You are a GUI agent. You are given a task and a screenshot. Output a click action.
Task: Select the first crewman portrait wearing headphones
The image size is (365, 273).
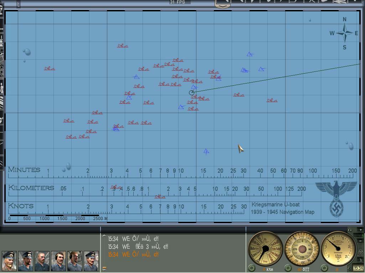pyautogui.click(x=58, y=261)
